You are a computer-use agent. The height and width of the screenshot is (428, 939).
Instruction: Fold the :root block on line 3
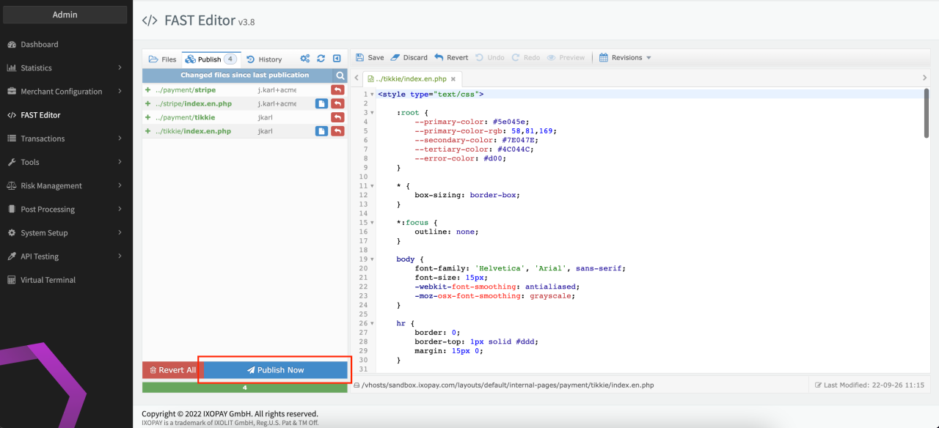click(372, 113)
